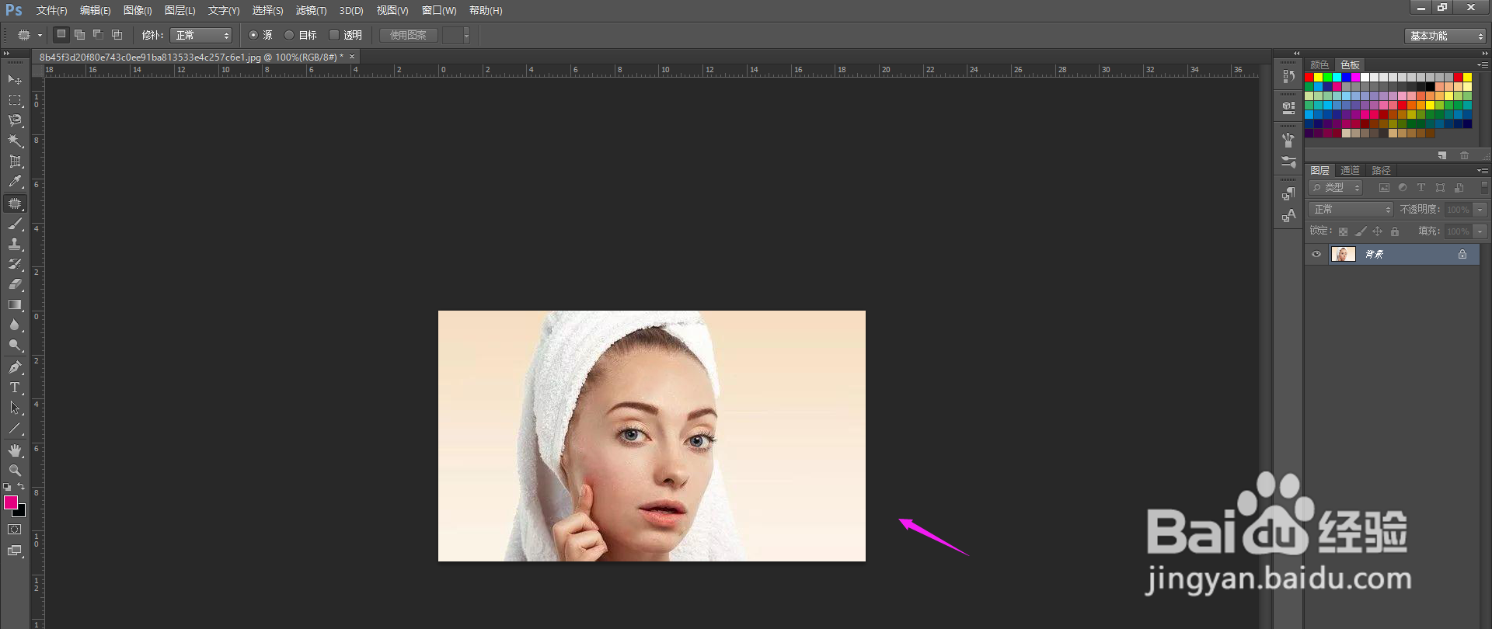The image size is (1492, 629).
Task: Open the Character Styles panel icon
Action: 1288,215
